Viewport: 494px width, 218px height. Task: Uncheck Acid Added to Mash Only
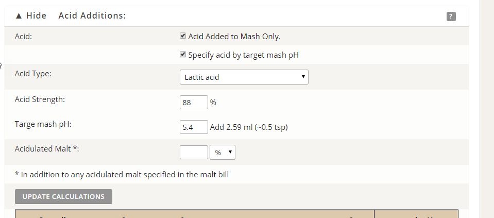182,36
